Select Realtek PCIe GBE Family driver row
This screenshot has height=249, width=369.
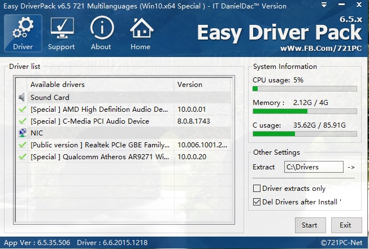click(x=124, y=145)
